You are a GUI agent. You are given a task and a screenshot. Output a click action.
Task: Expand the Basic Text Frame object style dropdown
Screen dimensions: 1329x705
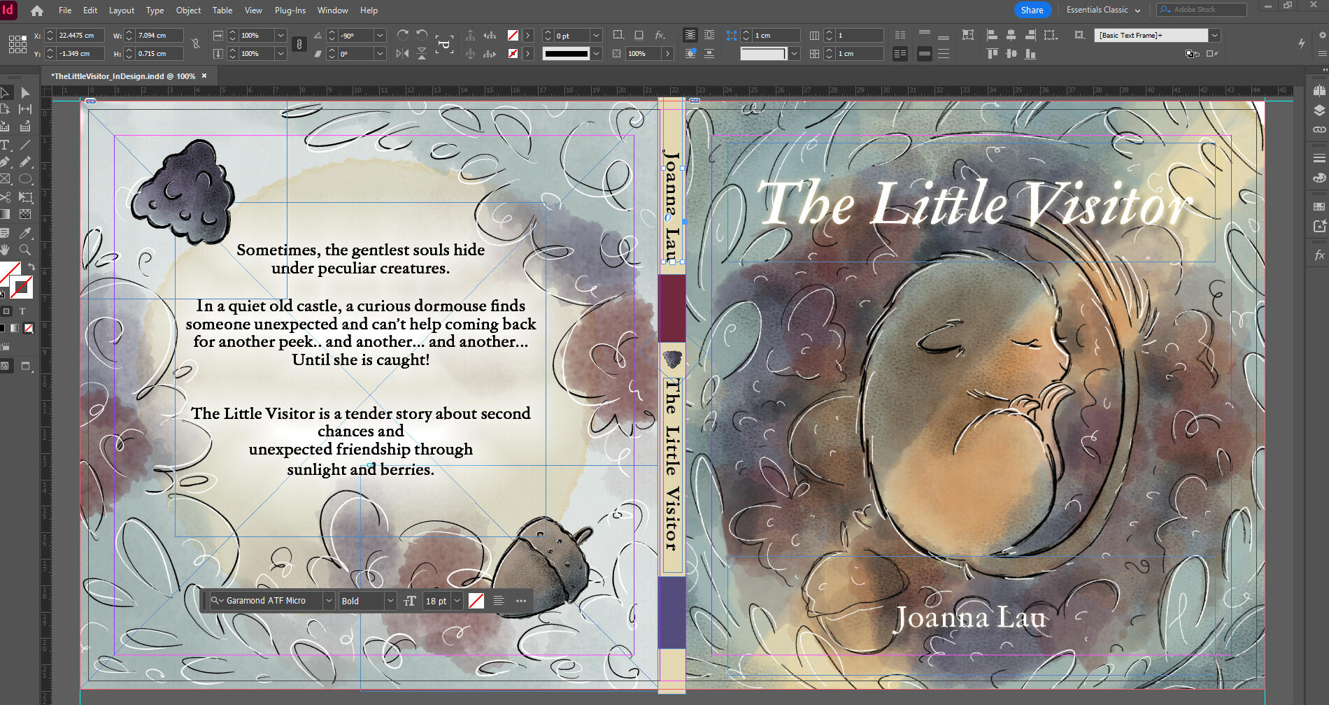pyautogui.click(x=1214, y=35)
